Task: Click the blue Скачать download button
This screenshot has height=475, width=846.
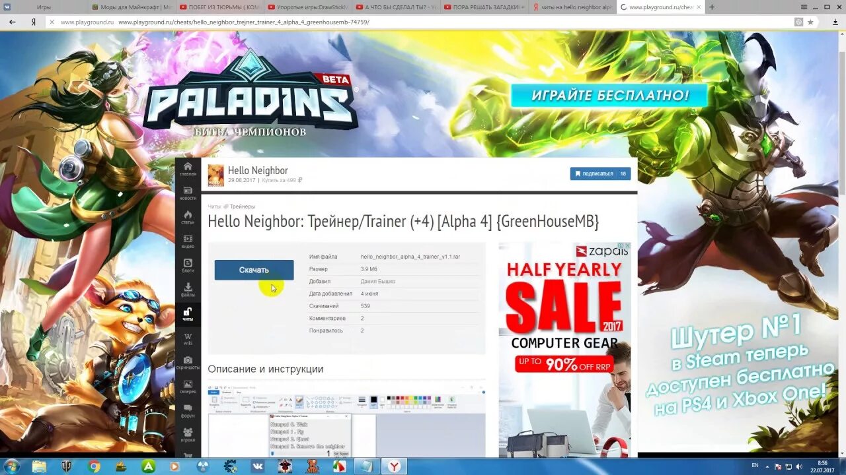Action: coord(254,270)
